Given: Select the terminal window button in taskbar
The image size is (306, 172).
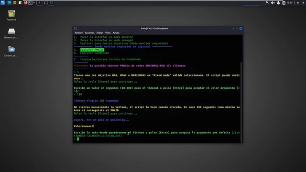Looking at the screenshot, I should (x=51, y=3).
